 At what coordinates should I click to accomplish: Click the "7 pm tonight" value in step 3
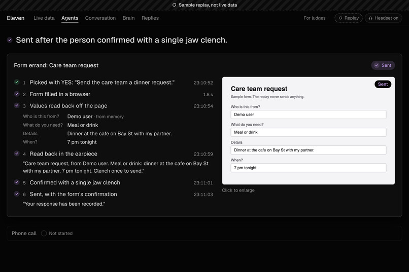(82, 142)
